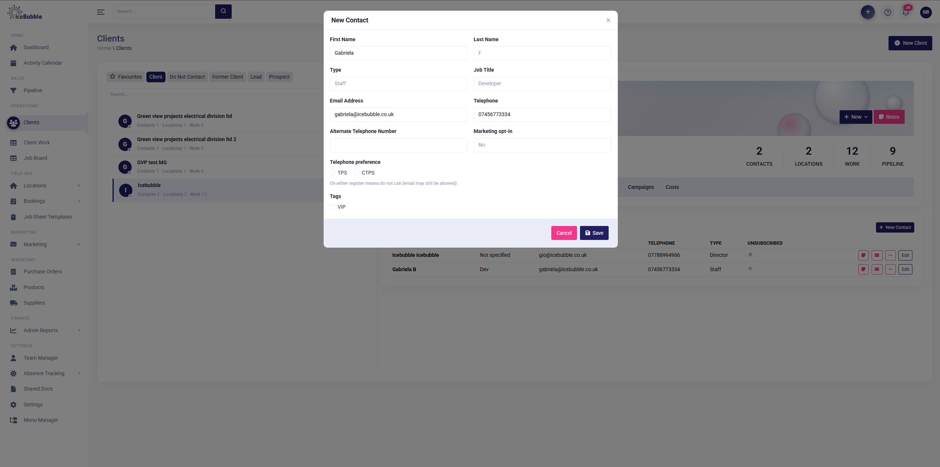Click the Absence Tracking gear icon

point(14,374)
